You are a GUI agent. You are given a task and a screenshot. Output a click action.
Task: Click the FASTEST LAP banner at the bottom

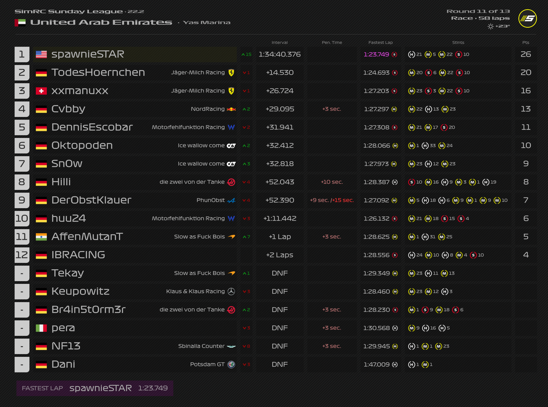click(95, 388)
